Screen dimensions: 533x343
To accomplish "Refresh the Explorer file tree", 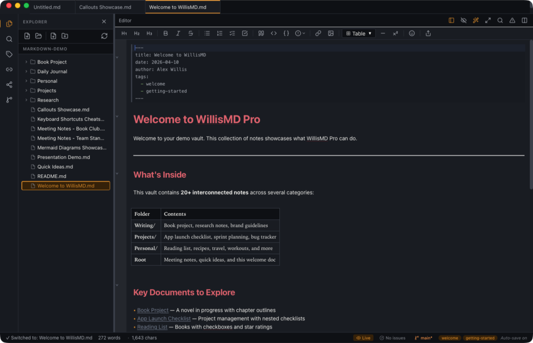I will pyautogui.click(x=105, y=36).
